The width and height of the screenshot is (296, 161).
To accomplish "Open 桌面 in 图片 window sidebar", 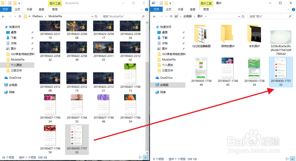I will tap(165, 32).
